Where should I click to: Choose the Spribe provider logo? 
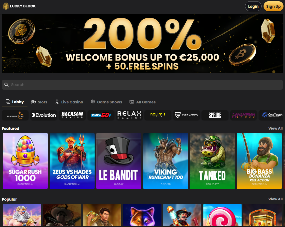(215, 115)
